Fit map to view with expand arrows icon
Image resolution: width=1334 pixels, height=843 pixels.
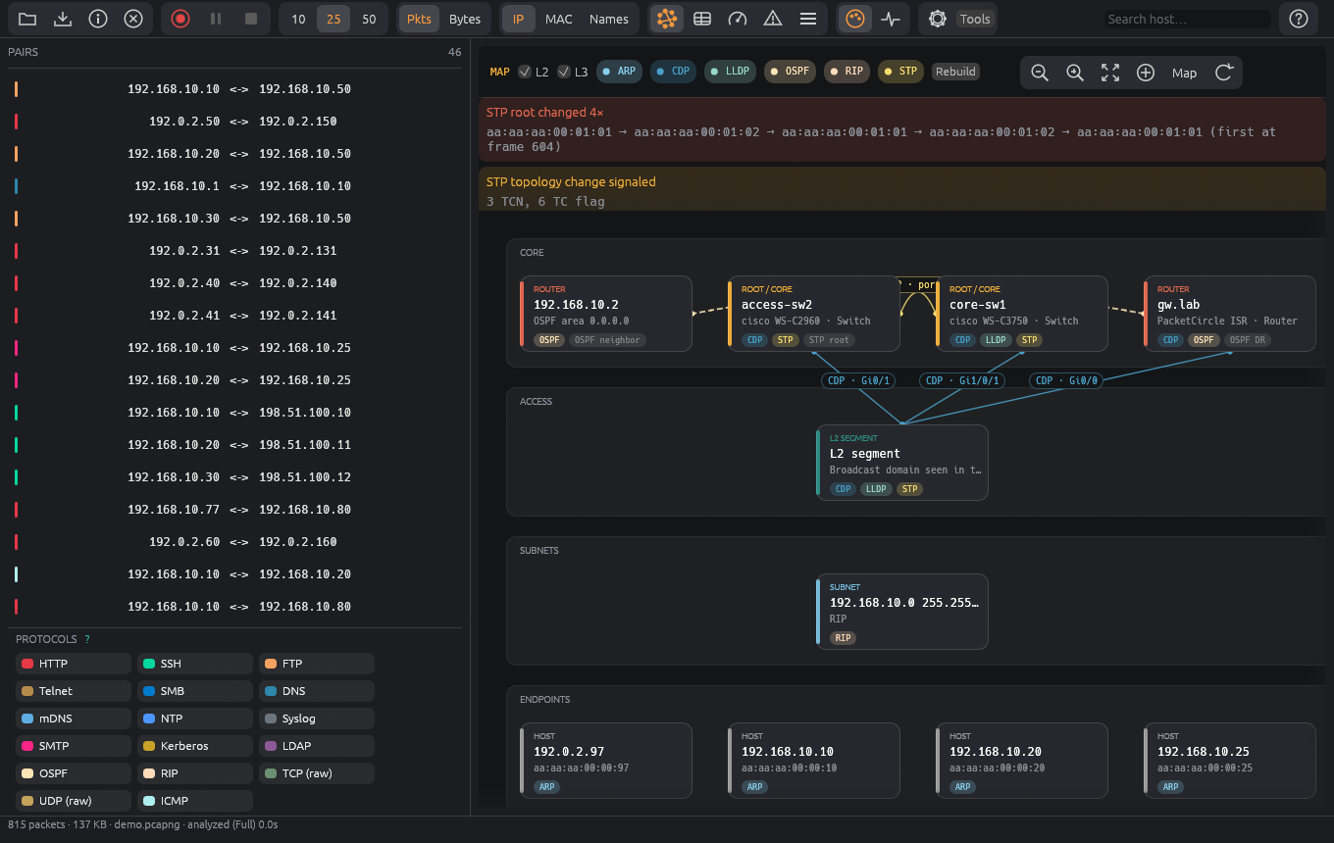pos(1110,73)
